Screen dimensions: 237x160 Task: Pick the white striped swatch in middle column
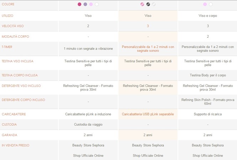tap(154, 4)
